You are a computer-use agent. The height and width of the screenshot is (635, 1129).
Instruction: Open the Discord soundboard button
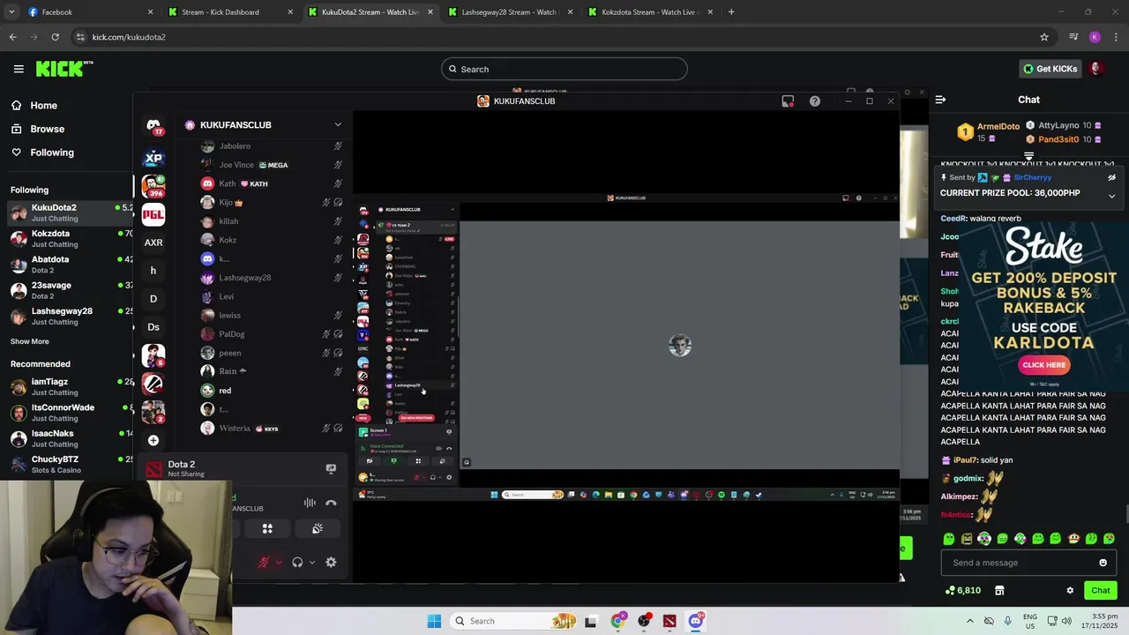point(318,528)
